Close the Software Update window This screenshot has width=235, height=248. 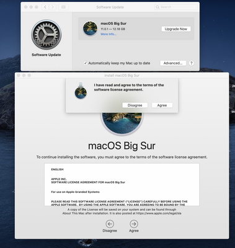pos(25,7)
